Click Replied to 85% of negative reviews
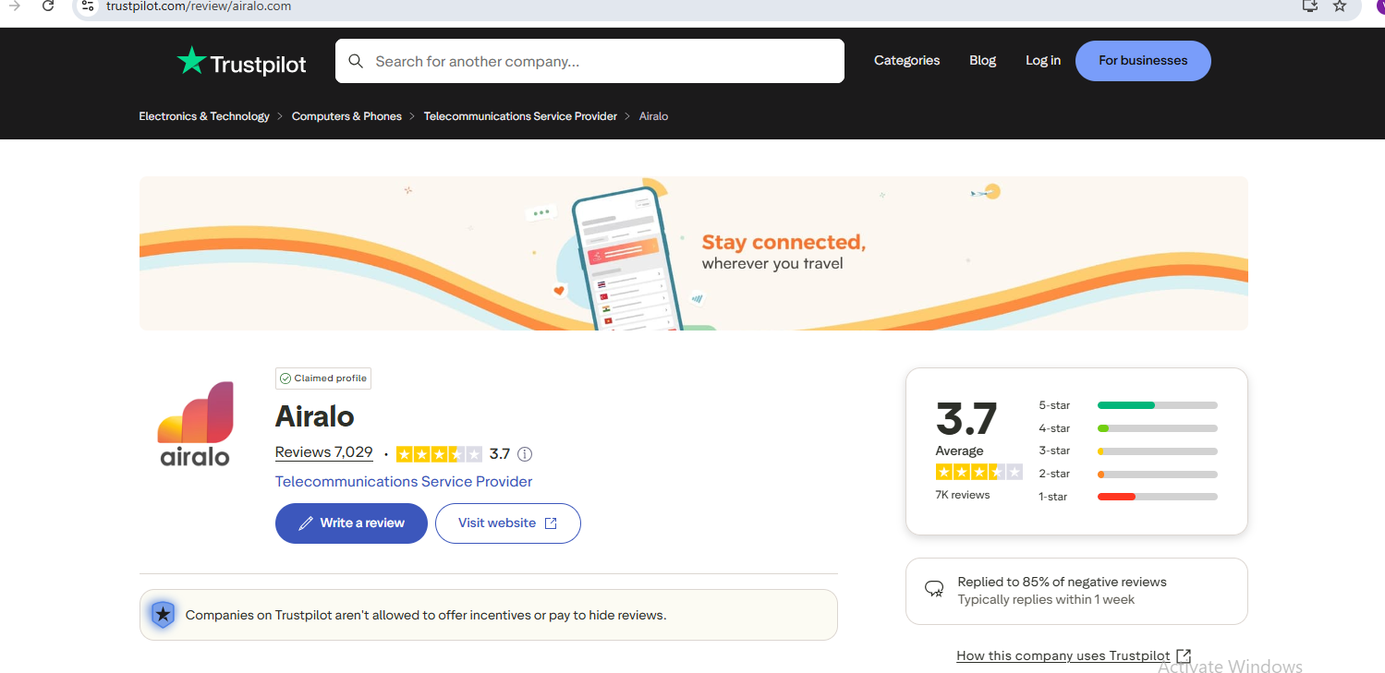The height and width of the screenshot is (673, 1385). pos(1062,583)
